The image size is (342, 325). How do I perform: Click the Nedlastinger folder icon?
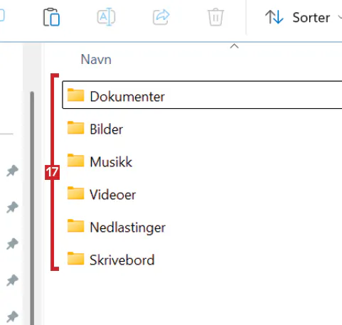coord(75,225)
